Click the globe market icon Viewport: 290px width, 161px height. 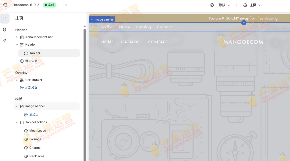(212, 5)
